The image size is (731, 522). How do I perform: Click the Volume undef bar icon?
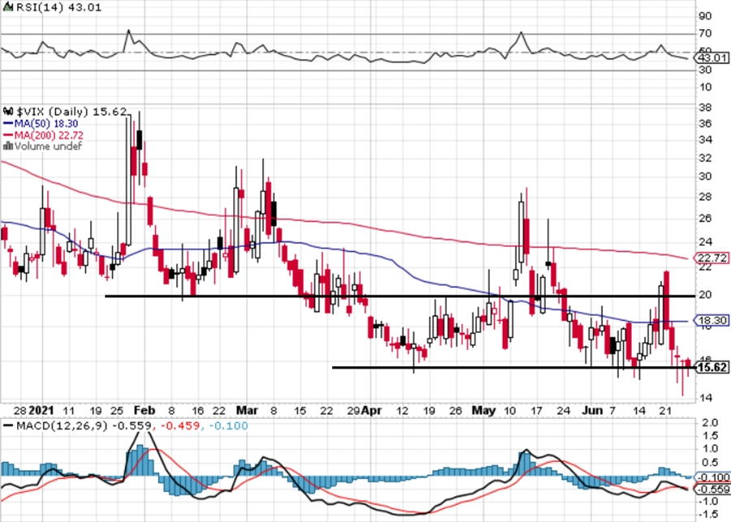click(8, 146)
